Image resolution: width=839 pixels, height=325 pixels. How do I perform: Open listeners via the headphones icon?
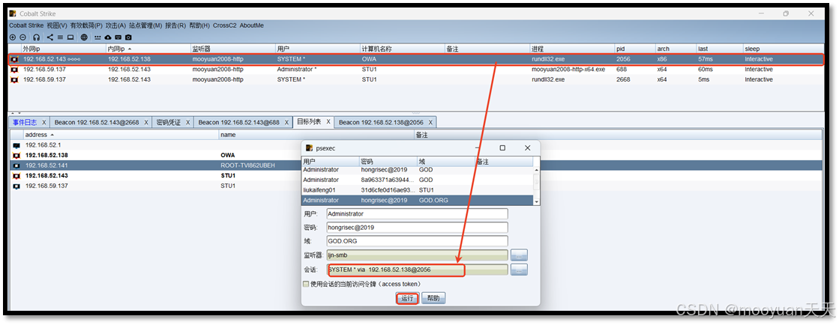pyautogui.click(x=37, y=37)
